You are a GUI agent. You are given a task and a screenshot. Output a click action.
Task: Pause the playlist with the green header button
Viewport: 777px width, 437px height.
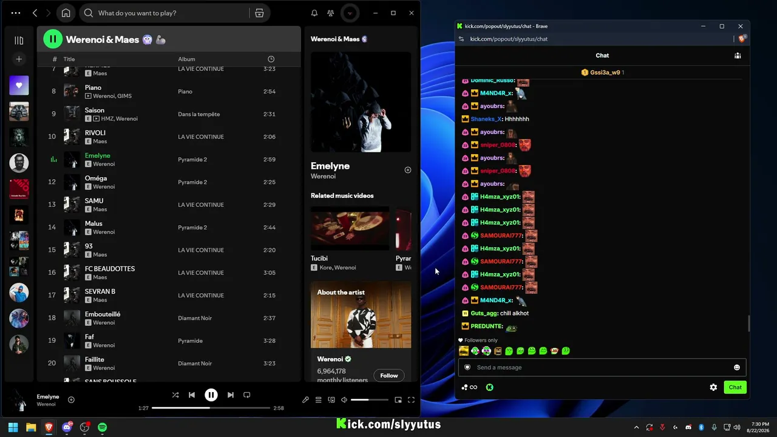(x=53, y=39)
